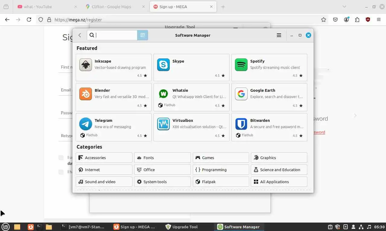Go back with Software Manager back arrow

click(x=80, y=35)
